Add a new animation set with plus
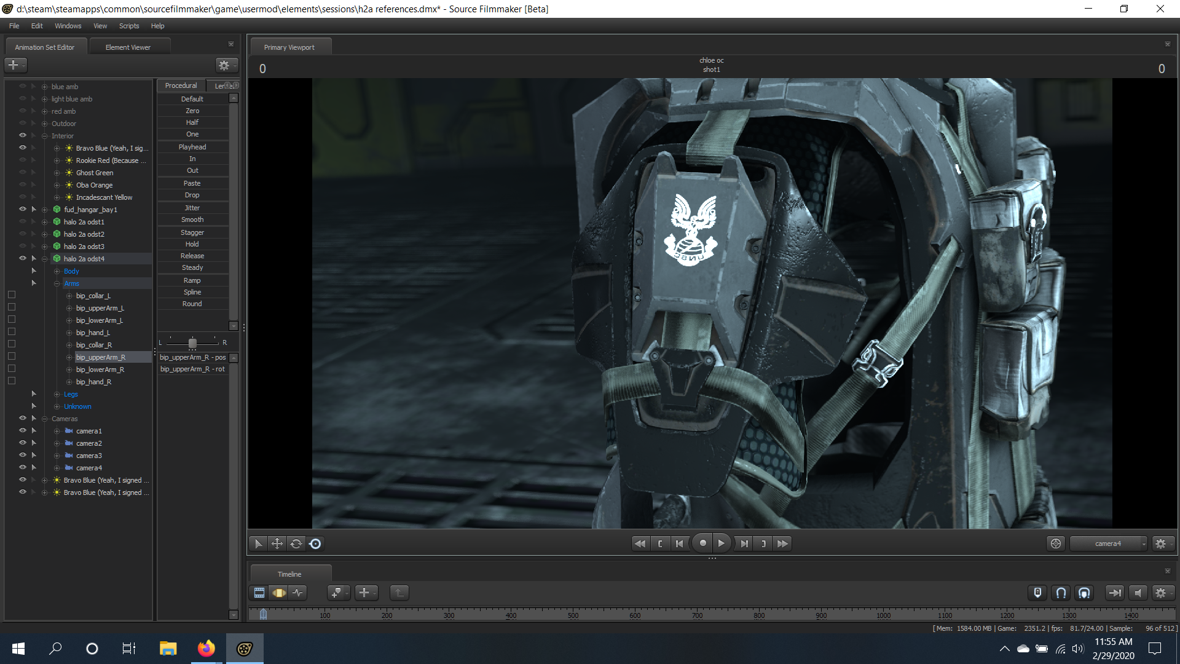Image resolution: width=1180 pixels, height=664 pixels. click(x=15, y=65)
